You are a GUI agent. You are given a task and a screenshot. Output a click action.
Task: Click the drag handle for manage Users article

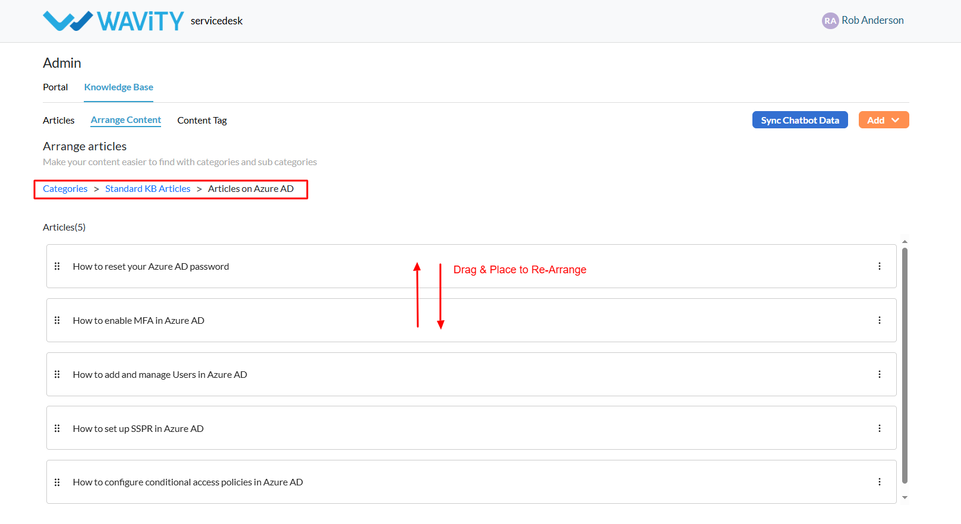[x=57, y=374]
